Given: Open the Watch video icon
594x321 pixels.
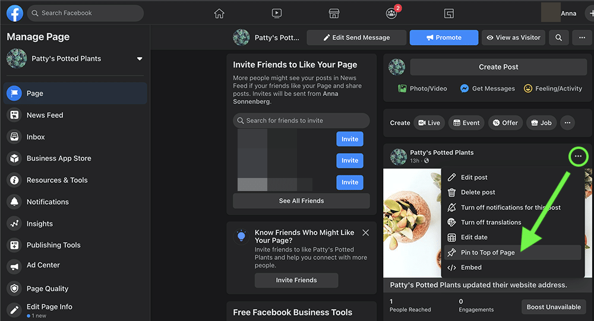Looking at the screenshot, I should pyautogui.click(x=277, y=13).
